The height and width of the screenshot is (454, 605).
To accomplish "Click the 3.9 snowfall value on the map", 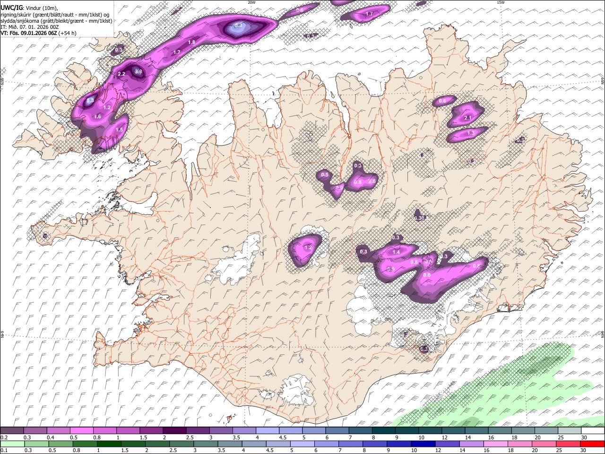I will pyautogui.click(x=138, y=71).
